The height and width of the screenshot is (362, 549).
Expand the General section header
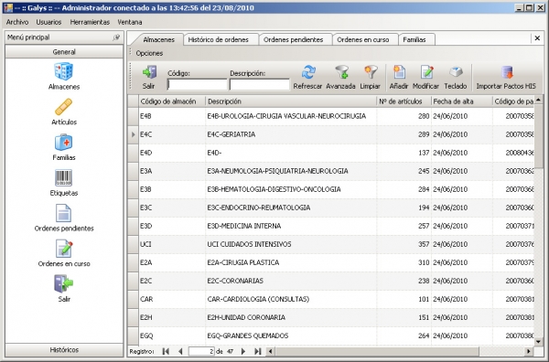[x=64, y=52]
